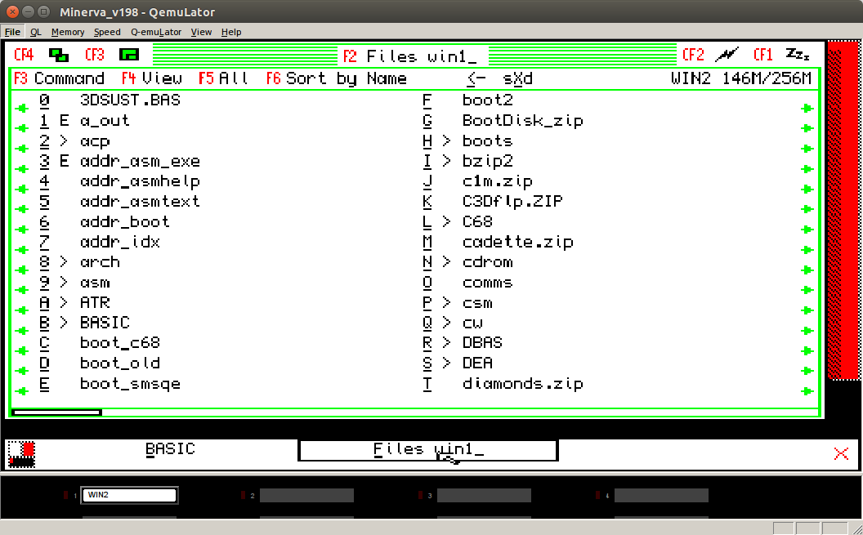
Task: Select file C3Dflp.ZIP
Action: click(512, 201)
